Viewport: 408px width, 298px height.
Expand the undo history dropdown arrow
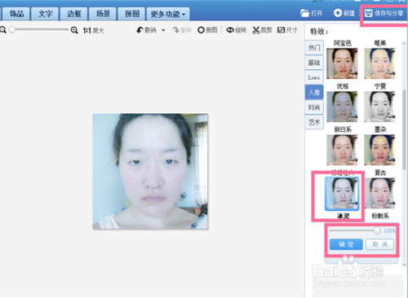pyautogui.click(x=163, y=30)
